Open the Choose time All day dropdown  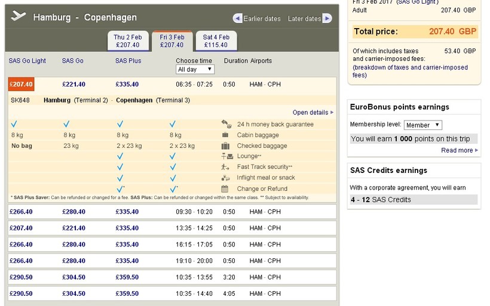click(x=195, y=70)
